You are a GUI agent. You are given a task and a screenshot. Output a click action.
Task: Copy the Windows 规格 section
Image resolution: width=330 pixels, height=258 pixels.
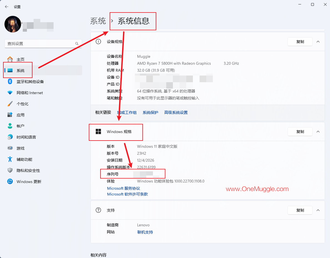coord(300,132)
